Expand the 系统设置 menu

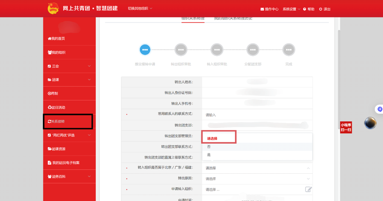[291, 9]
